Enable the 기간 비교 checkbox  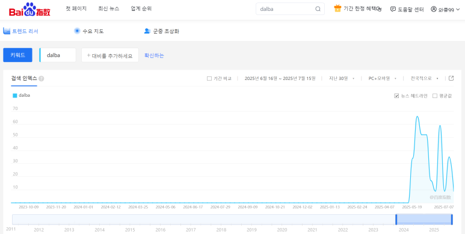[209, 79]
